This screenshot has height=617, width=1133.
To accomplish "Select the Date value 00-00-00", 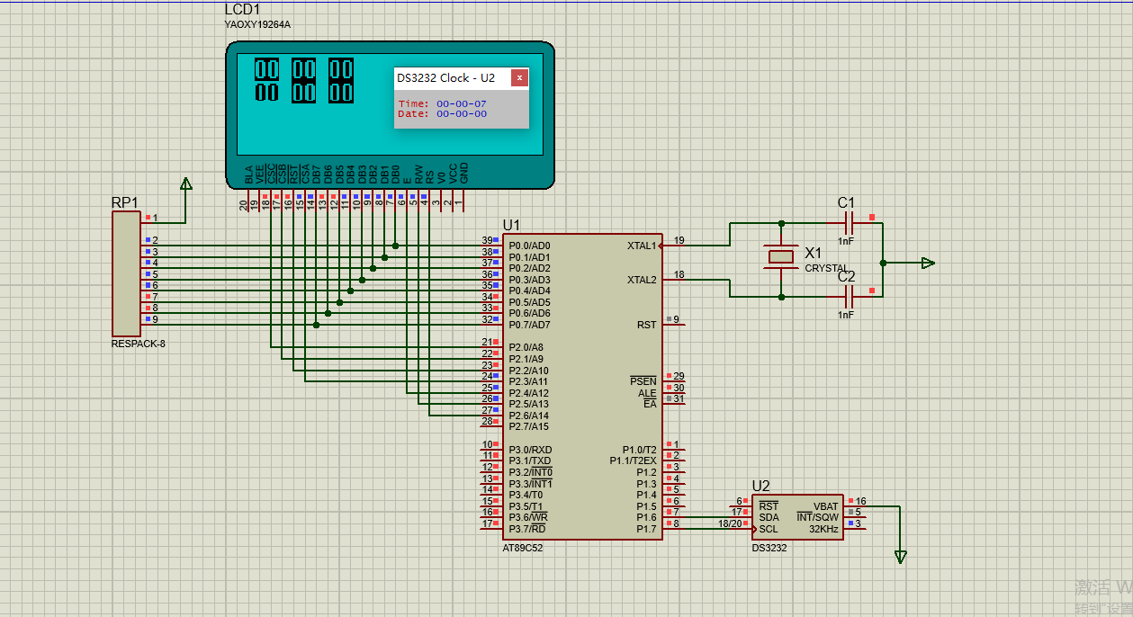I will [x=462, y=114].
